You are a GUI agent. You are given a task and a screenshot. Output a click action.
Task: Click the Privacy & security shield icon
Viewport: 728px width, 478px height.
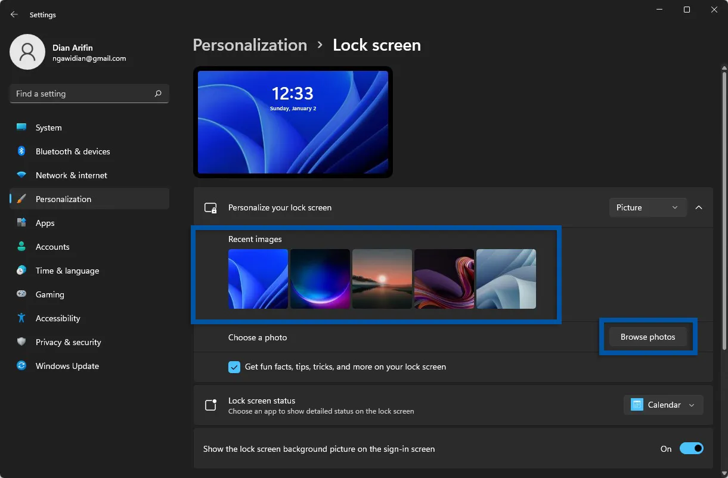(x=21, y=342)
